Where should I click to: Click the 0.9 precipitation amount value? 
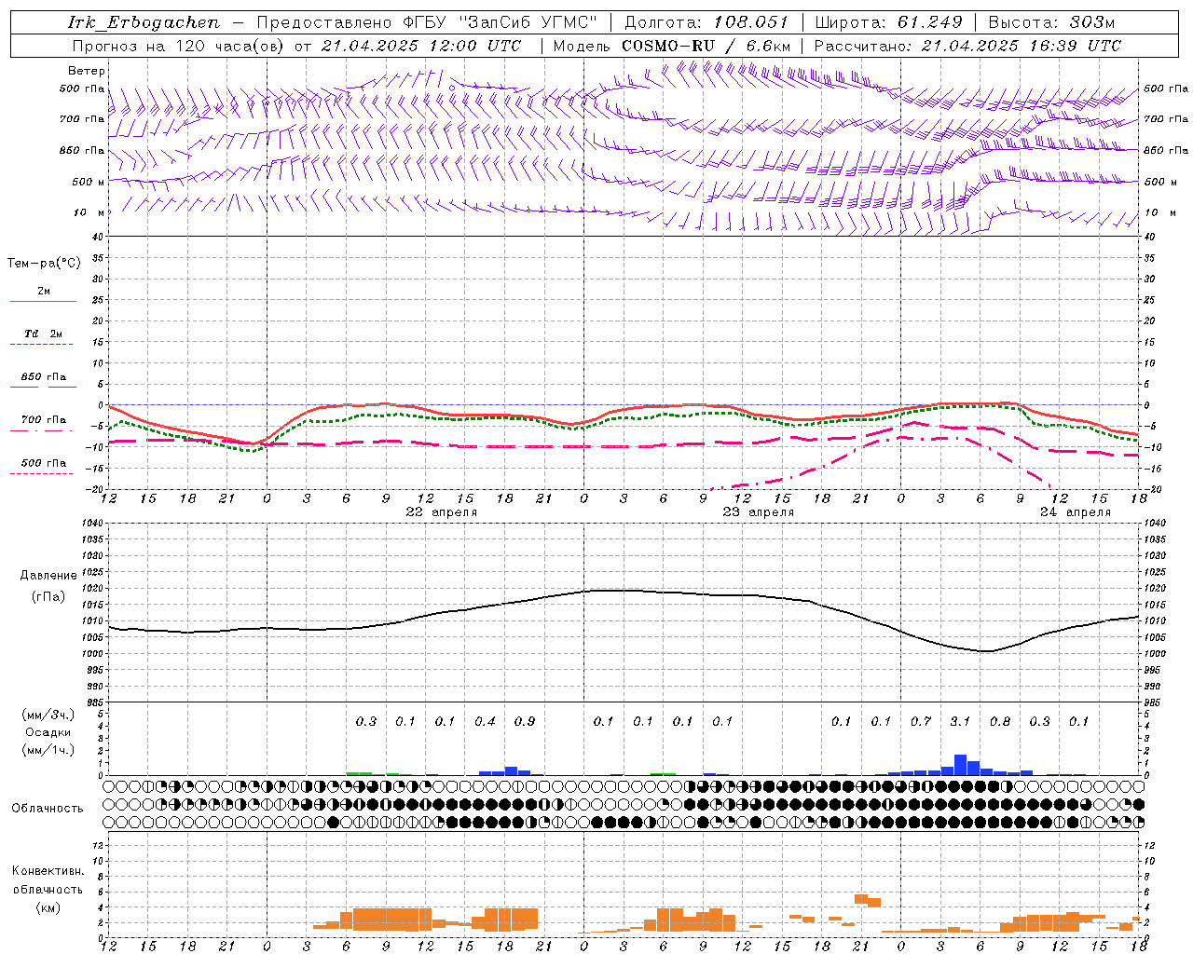tap(525, 721)
